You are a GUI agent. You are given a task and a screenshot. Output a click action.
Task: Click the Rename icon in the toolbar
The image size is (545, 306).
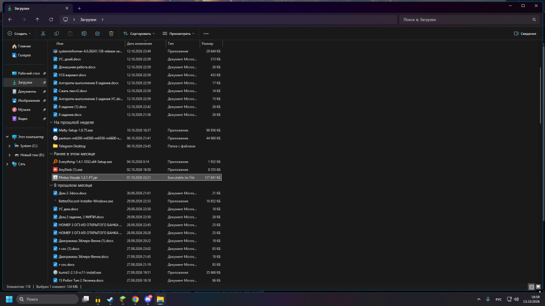[84, 34]
